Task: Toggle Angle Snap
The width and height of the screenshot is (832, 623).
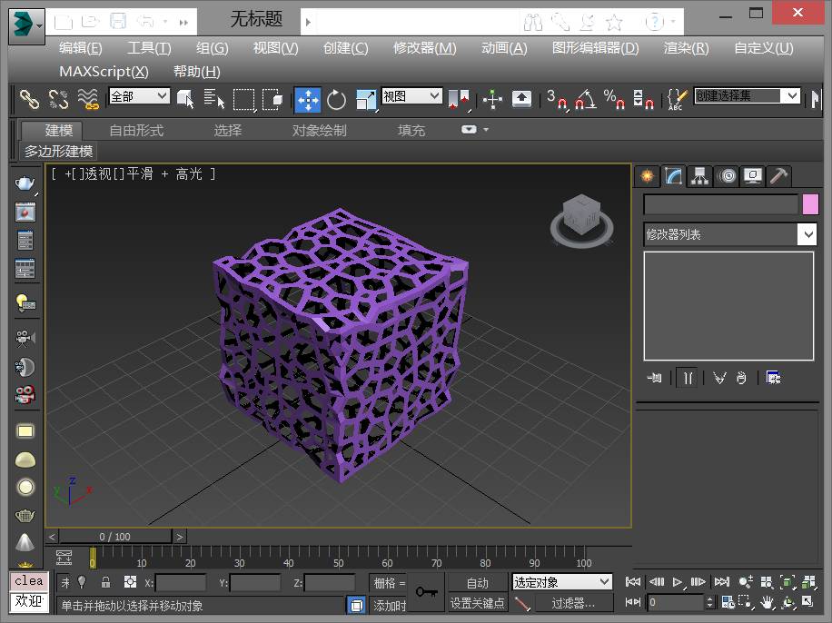Action: [585, 99]
